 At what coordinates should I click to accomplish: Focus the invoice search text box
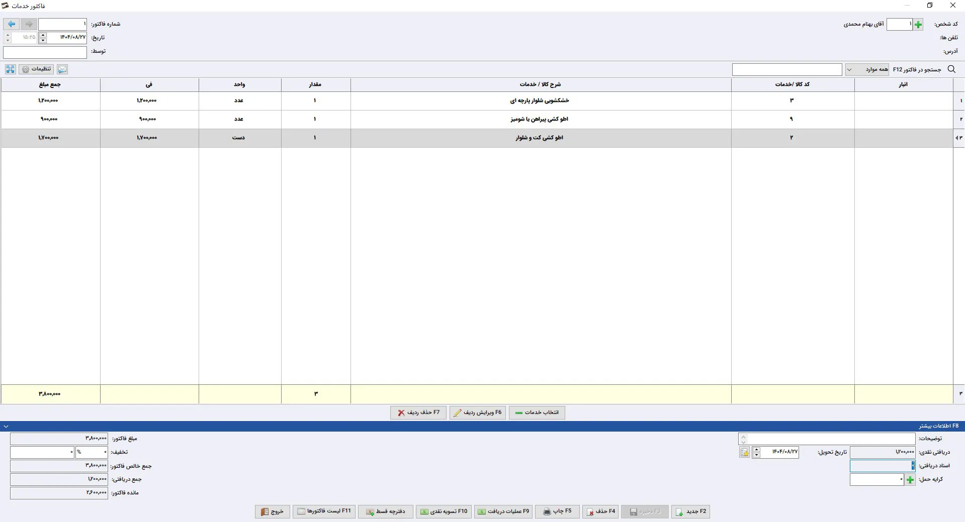tap(787, 69)
